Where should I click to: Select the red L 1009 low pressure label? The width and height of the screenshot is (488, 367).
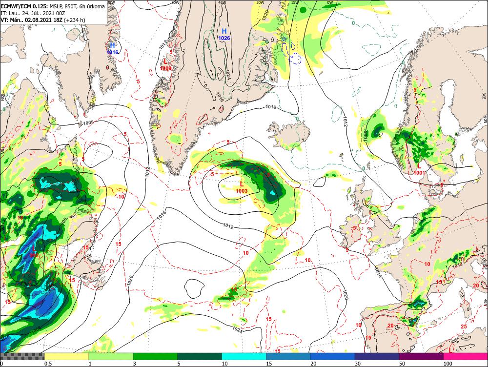click(165, 65)
